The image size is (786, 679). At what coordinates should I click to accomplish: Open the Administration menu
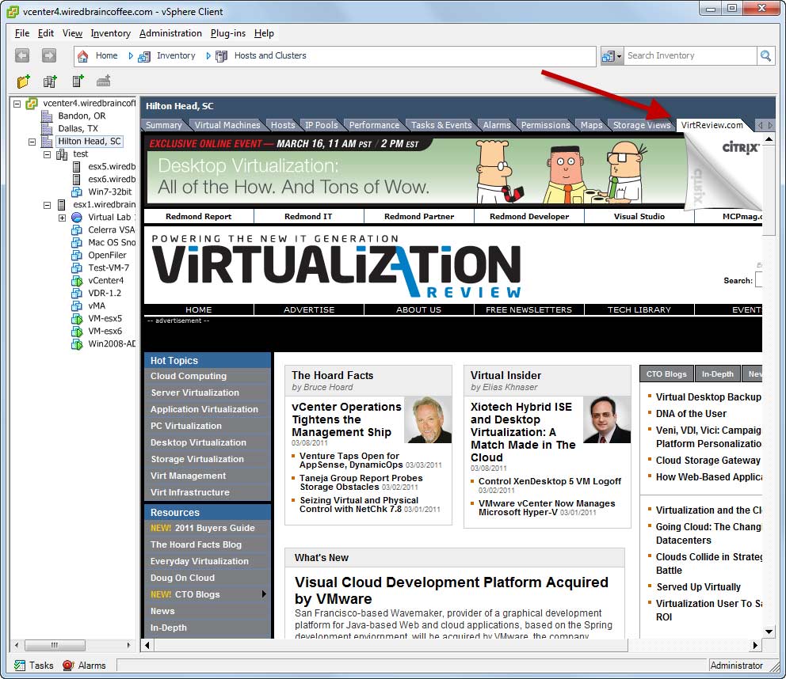click(x=170, y=33)
